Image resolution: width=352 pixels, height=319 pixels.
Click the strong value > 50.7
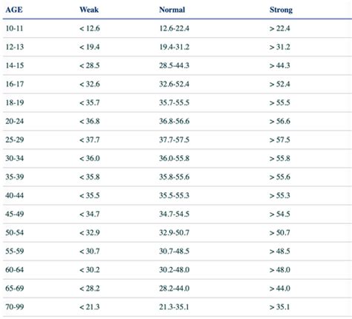pyautogui.click(x=280, y=233)
